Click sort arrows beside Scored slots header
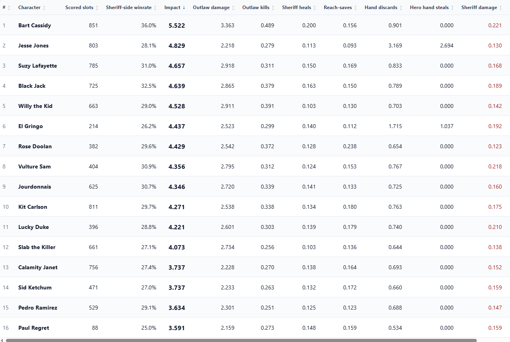510x342 pixels. (97, 8)
